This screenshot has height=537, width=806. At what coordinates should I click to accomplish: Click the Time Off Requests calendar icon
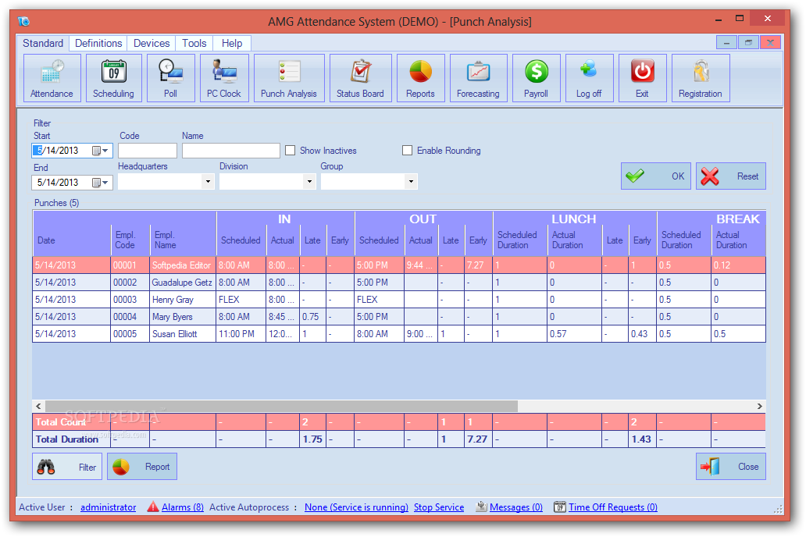click(560, 507)
